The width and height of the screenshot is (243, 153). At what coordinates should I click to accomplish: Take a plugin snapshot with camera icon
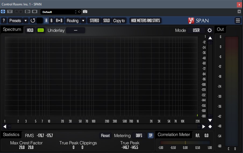85,12
